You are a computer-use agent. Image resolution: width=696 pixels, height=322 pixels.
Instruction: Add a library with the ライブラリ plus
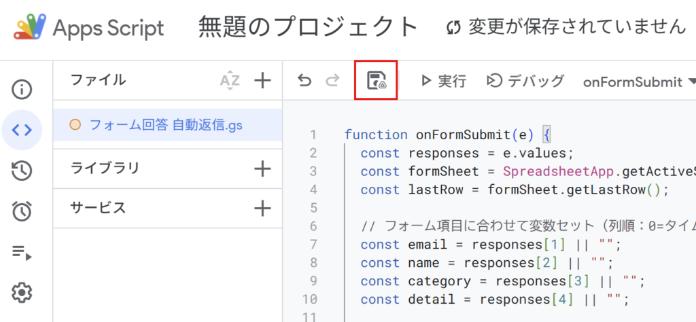(262, 168)
